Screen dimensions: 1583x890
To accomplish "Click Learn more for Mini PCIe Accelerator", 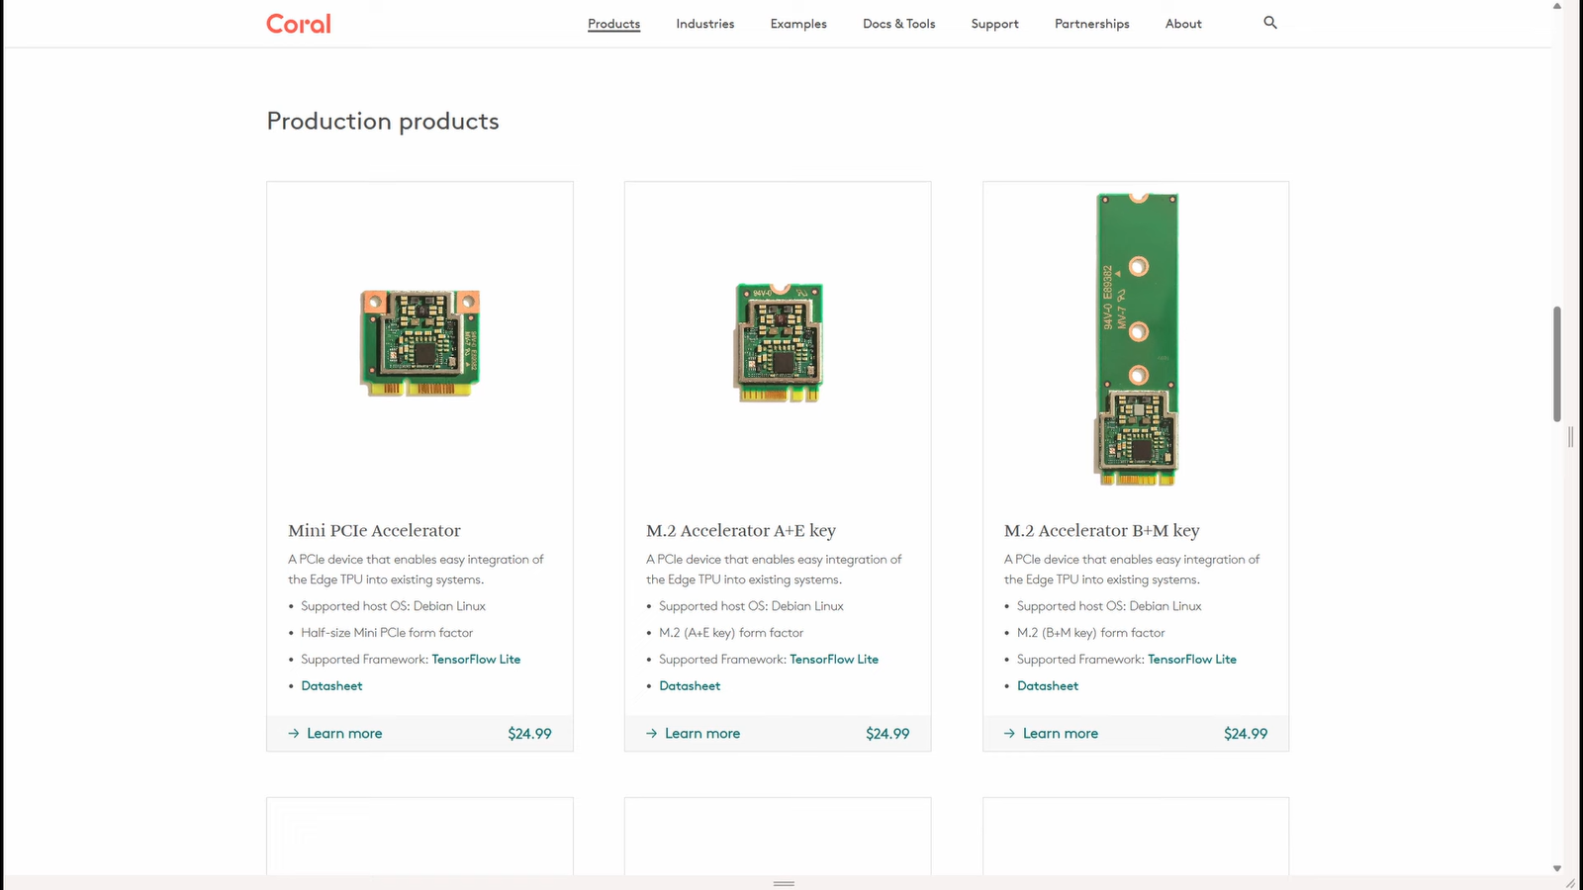I will pos(343,734).
